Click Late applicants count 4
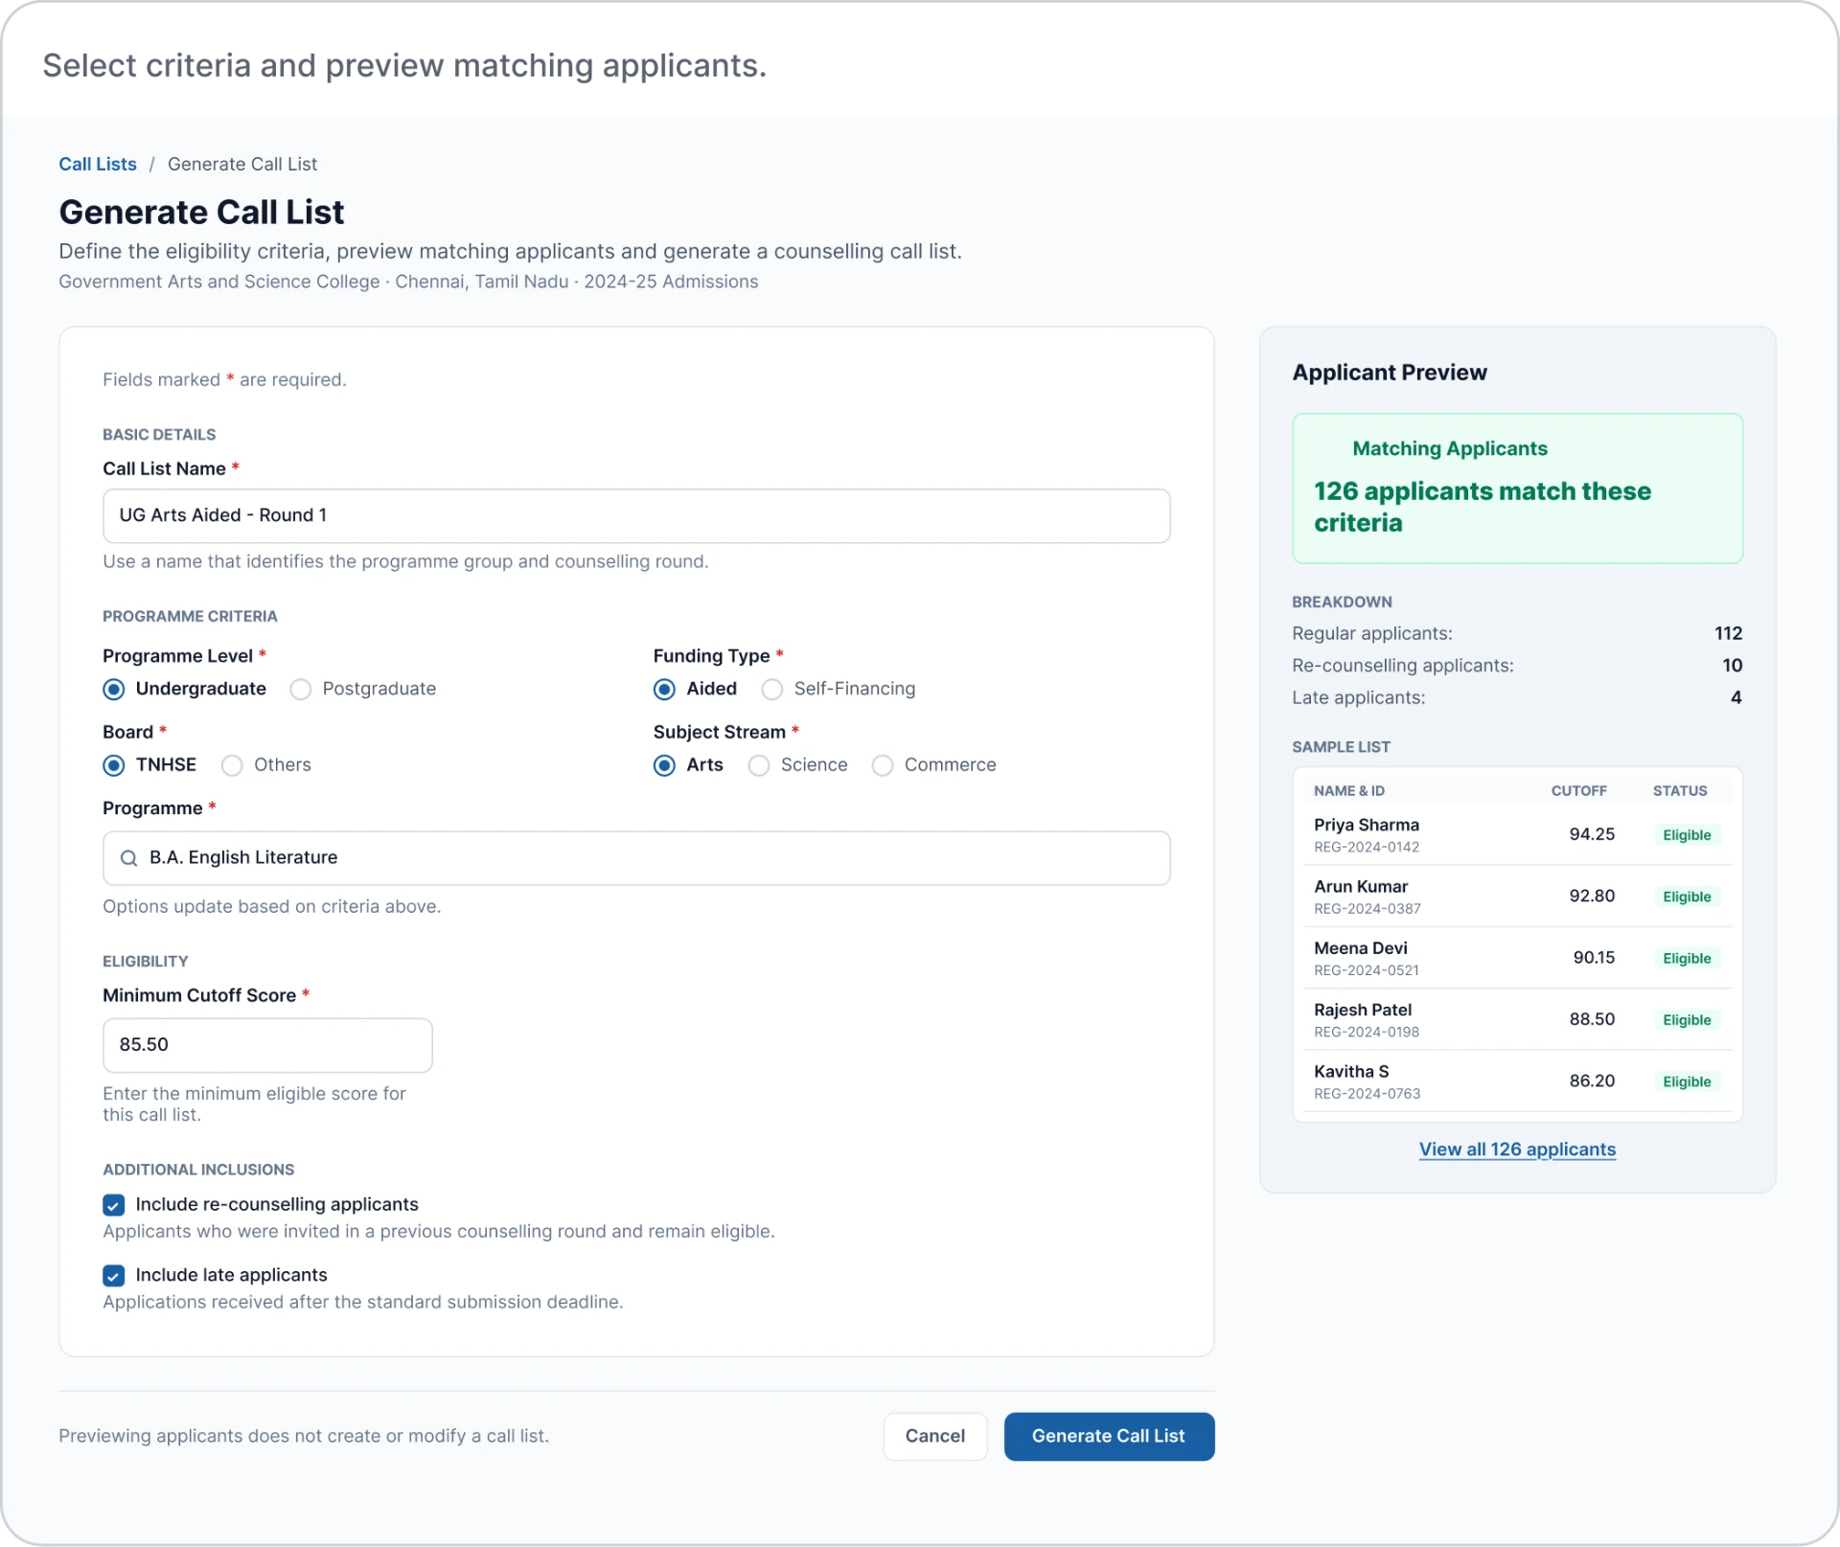 tap(1736, 698)
